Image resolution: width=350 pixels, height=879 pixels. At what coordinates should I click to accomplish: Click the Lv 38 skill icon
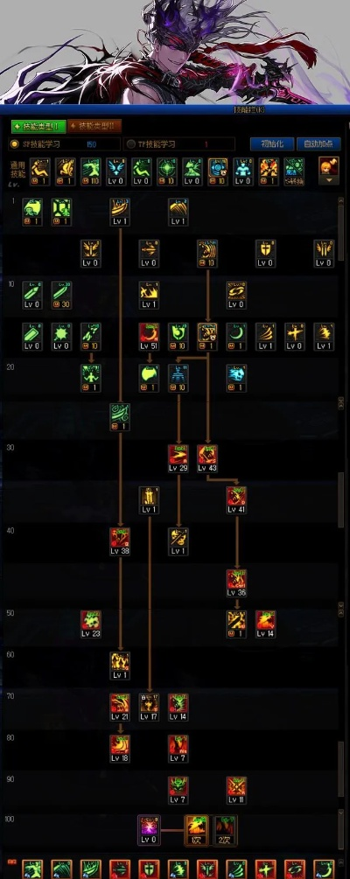(x=120, y=541)
